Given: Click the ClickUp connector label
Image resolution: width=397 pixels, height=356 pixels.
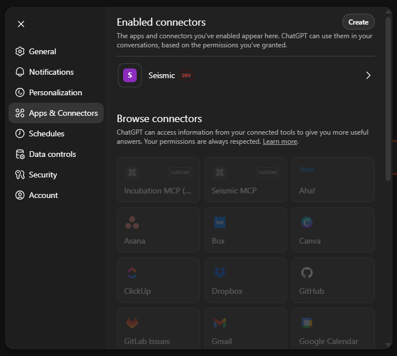Looking at the screenshot, I should coord(137,291).
